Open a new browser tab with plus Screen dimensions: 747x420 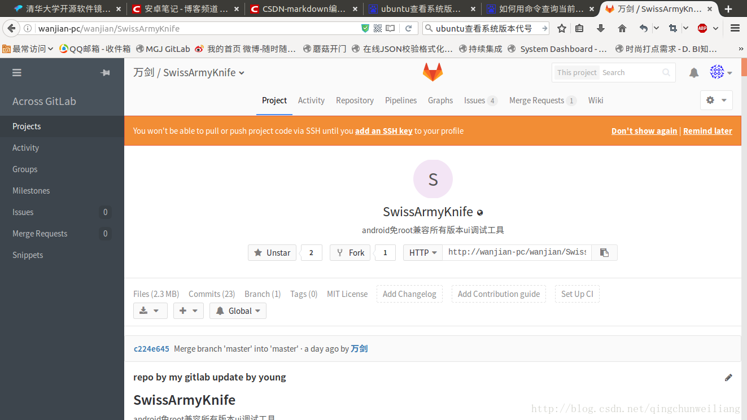[728, 9]
